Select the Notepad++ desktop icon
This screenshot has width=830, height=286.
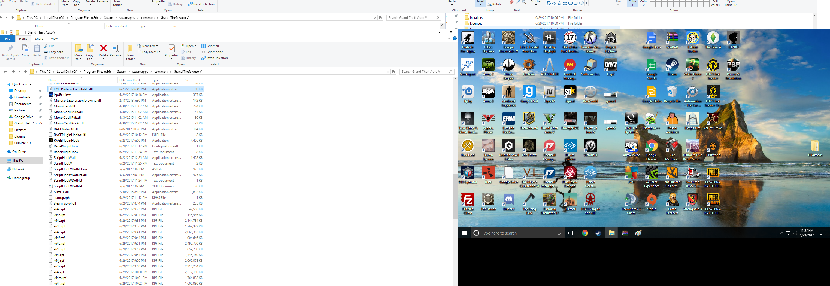point(652,121)
